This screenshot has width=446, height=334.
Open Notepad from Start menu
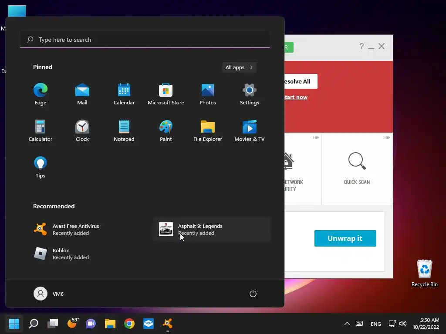[124, 130]
